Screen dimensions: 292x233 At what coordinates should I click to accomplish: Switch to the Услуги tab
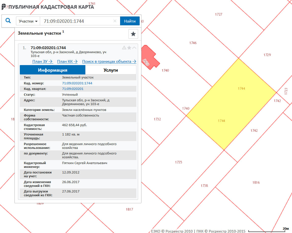coord(111,70)
